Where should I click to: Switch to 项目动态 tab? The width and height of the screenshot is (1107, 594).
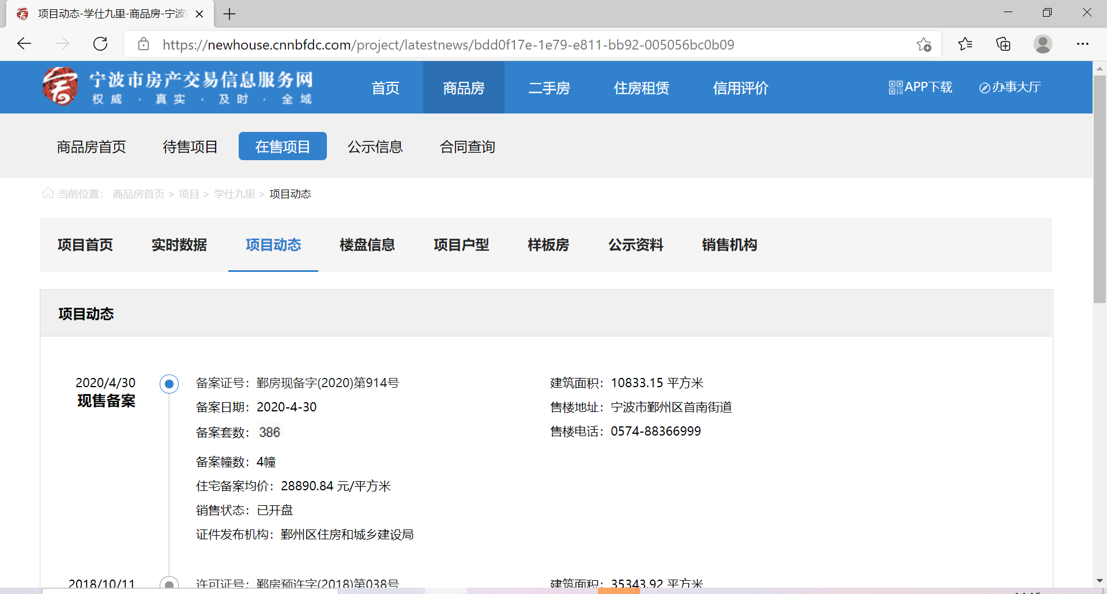[x=273, y=245]
